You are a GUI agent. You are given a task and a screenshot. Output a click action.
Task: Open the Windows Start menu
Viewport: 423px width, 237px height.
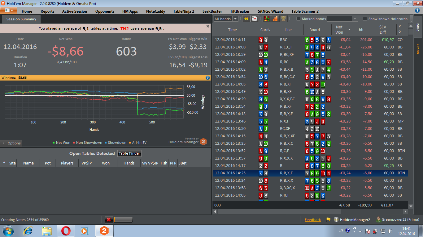[x=8, y=231]
